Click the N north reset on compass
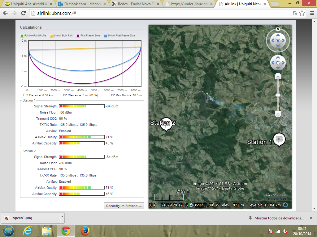The image size is (317, 237). tap(278, 29)
